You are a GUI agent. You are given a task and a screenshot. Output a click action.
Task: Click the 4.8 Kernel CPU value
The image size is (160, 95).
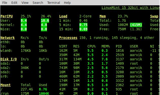point(44,25)
